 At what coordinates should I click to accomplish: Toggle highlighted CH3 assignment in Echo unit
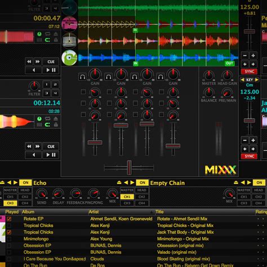coord(10,203)
